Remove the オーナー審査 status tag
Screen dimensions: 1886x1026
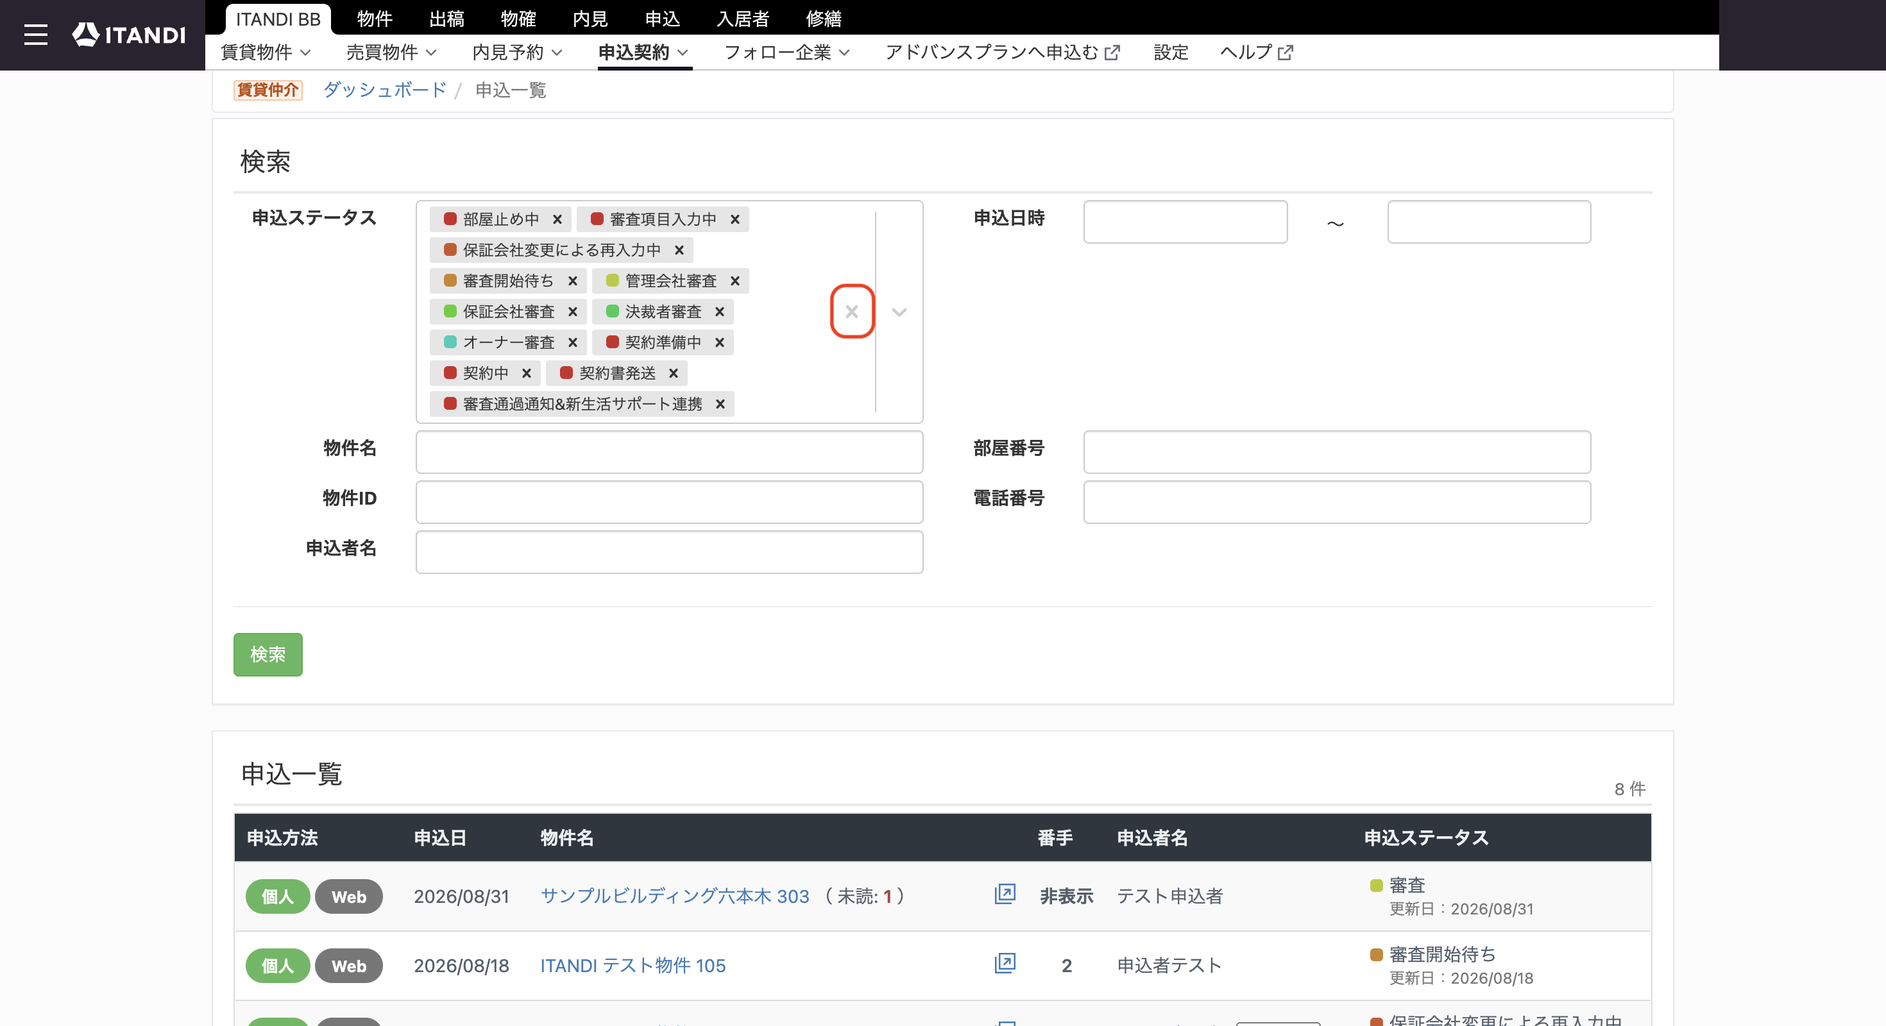572,342
